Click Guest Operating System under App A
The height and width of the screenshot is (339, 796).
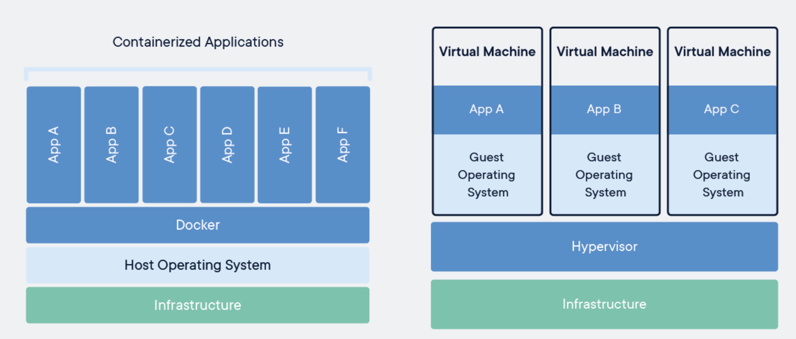(x=487, y=175)
